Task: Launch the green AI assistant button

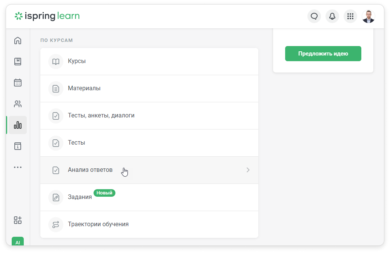Action: (18, 242)
